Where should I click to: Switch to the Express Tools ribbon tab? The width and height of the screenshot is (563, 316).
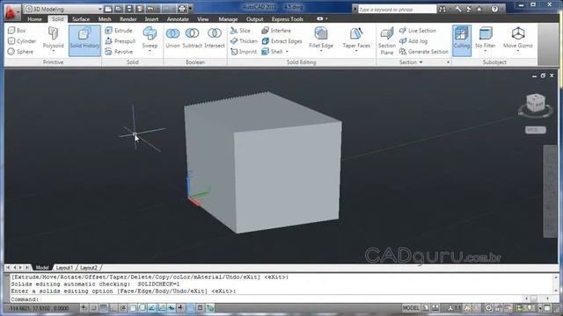click(x=288, y=19)
